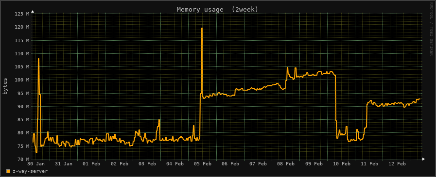The width and height of the screenshot is (436, 177).
Task: Click the "02 Feb" date label
Action: 119,164
